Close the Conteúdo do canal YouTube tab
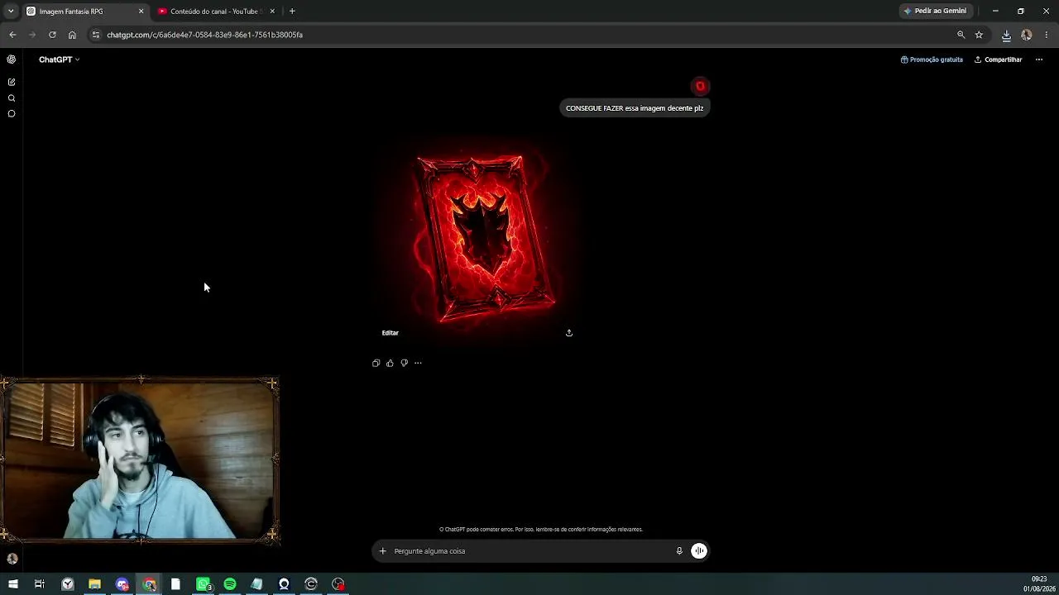This screenshot has height=595, width=1059. [x=272, y=12]
